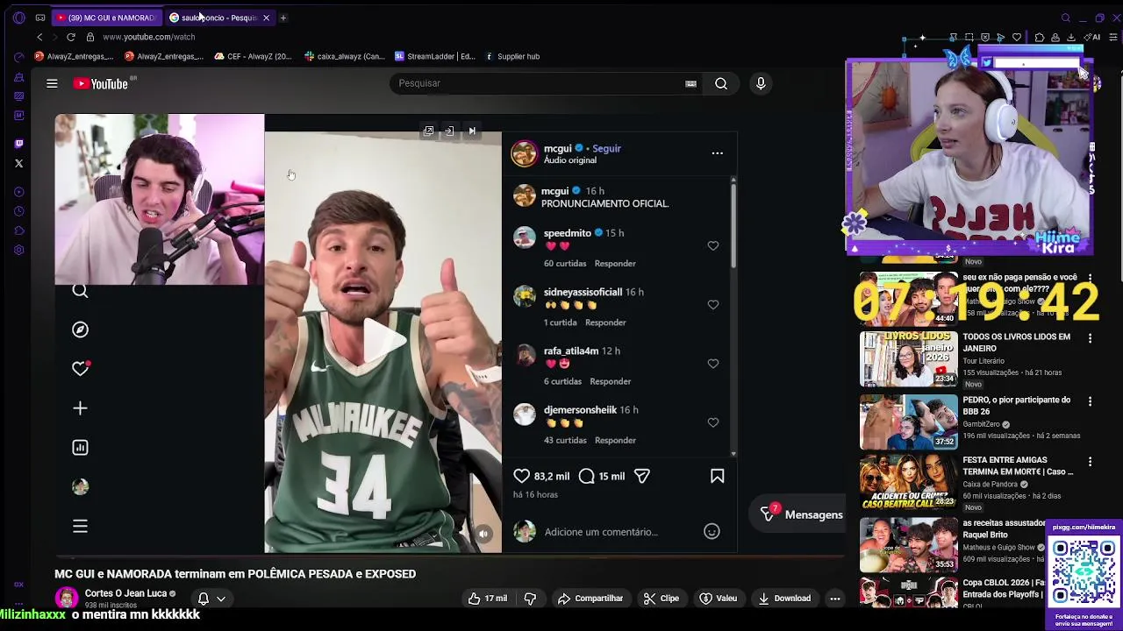Open easy setup sliders icon
Image resolution: width=1123 pixels, height=631 pixels.
(1113, 38)
